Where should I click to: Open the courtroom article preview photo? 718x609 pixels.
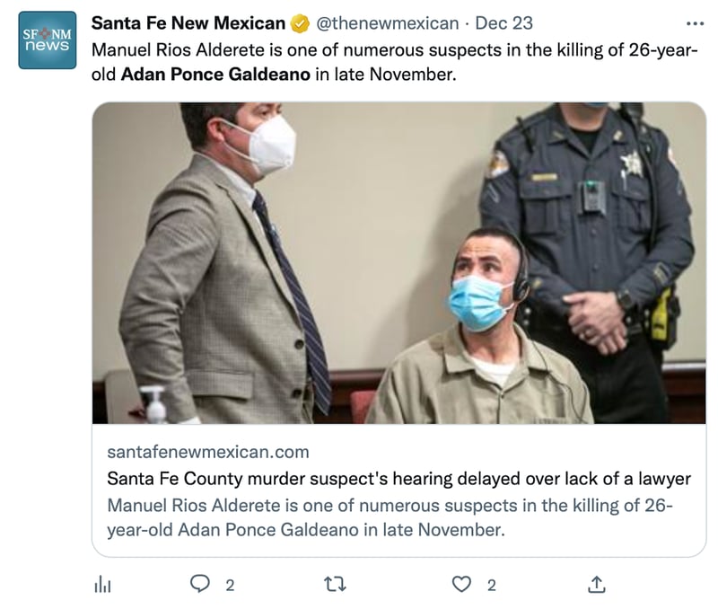(x=398, y=262)
